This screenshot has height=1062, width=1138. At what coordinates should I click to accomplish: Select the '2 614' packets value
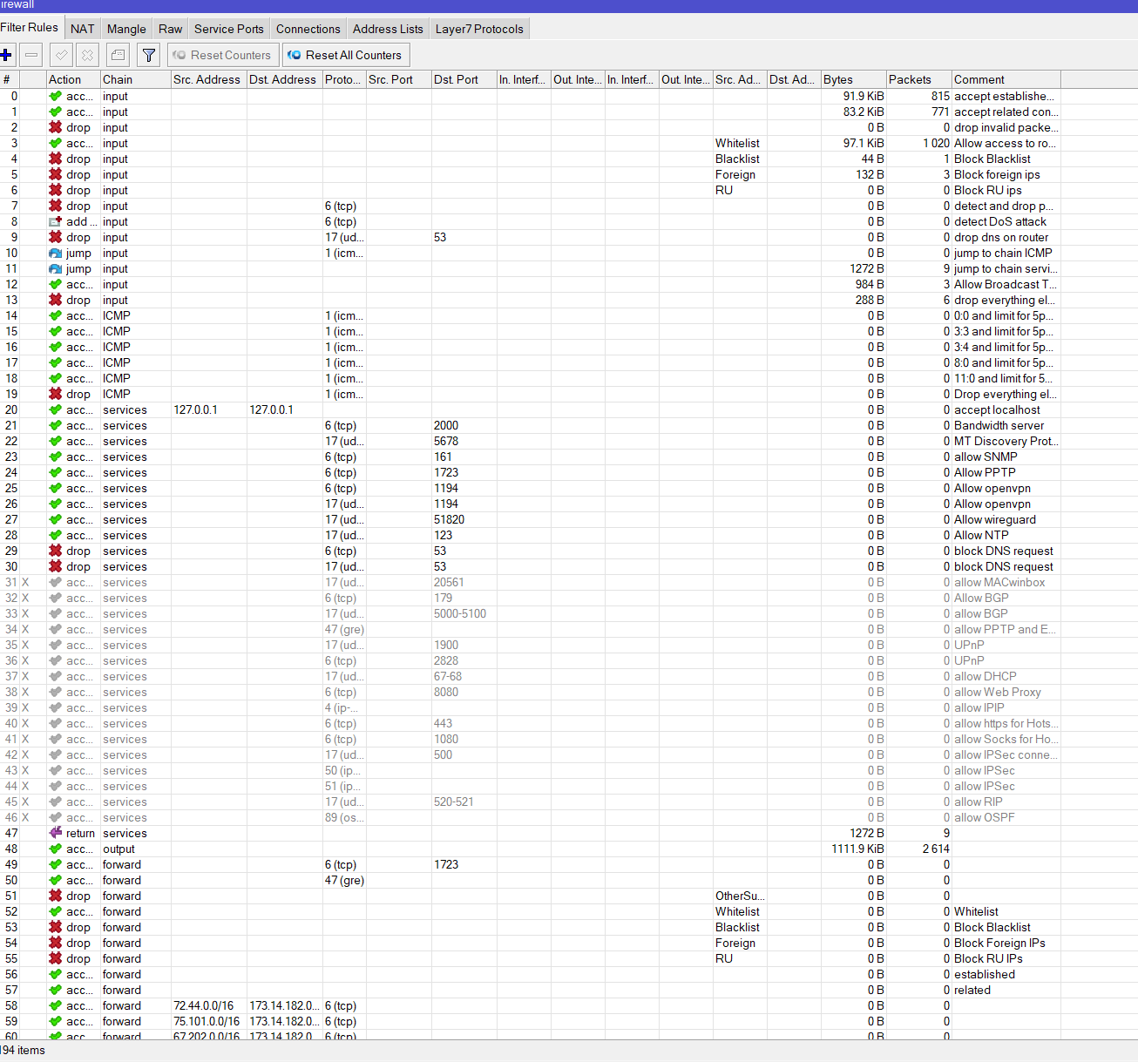936,849
